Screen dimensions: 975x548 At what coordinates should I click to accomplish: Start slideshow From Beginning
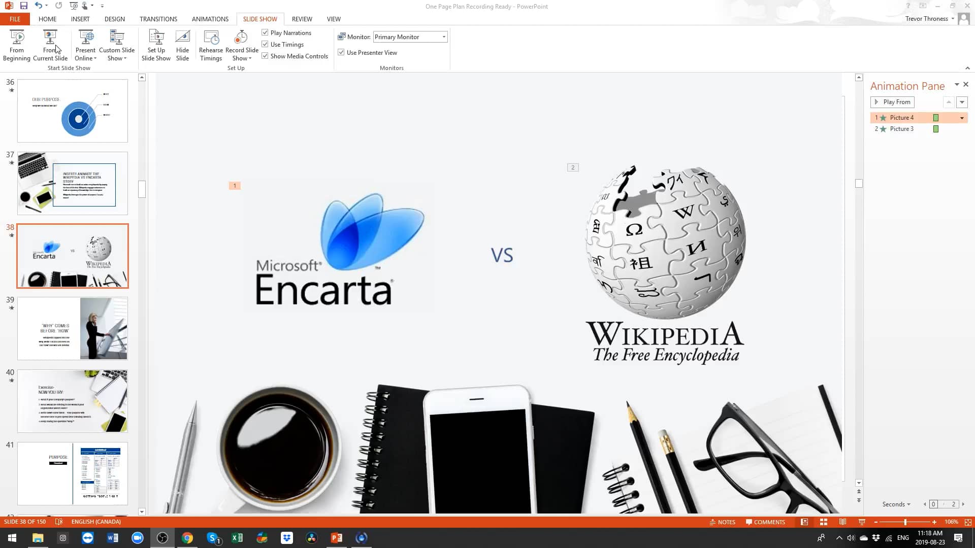click(x=17, y=45)
